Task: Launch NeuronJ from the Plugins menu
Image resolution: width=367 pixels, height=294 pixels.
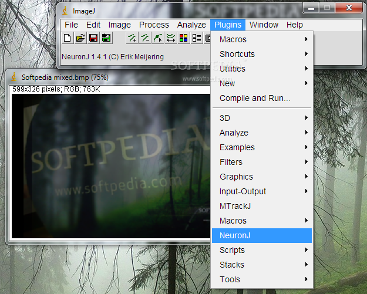Action: pyautogui.click(x=262, y=235)
